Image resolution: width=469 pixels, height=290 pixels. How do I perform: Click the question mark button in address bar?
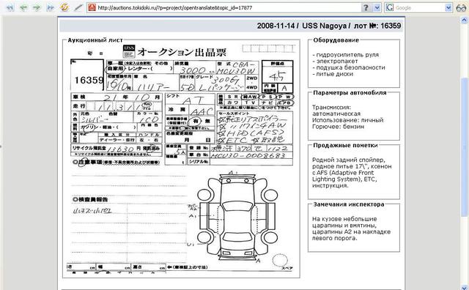tap(366, 7)
